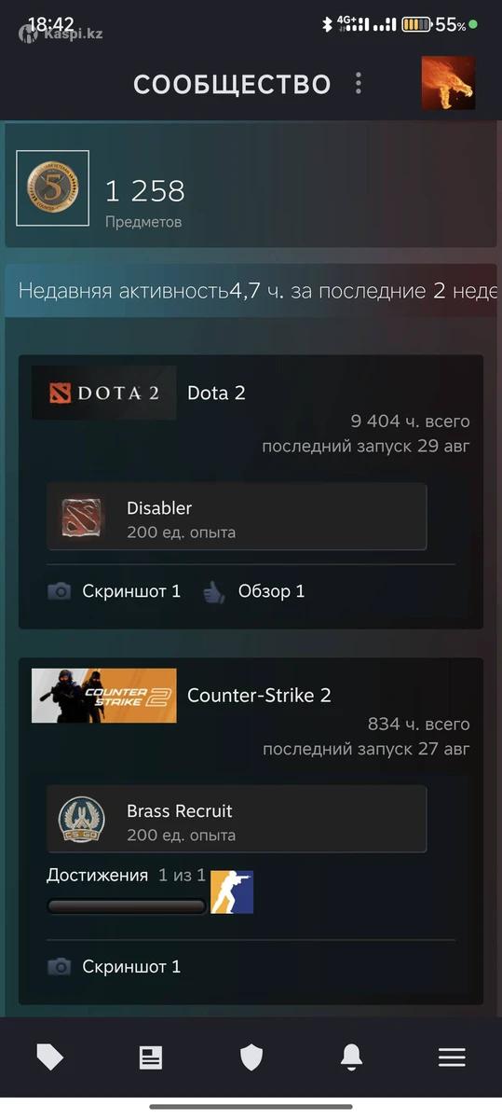
Task: Click the Достижения progress bar
Action: pos(127,905)
